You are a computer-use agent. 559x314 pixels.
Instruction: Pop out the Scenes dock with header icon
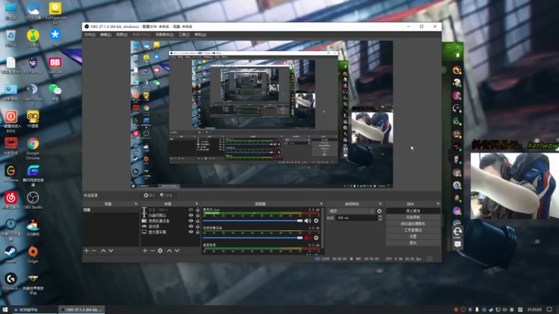[x=136, y=204]
